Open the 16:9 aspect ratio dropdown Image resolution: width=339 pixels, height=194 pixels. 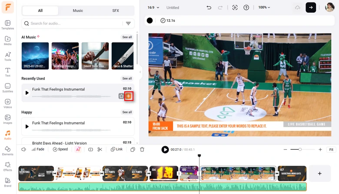click(153, 7)
